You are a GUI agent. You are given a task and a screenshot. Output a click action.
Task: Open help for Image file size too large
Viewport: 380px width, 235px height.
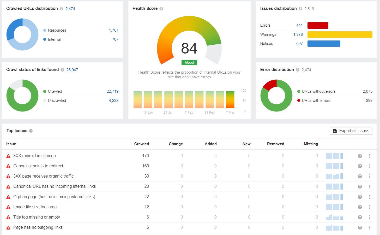(360, 207)
